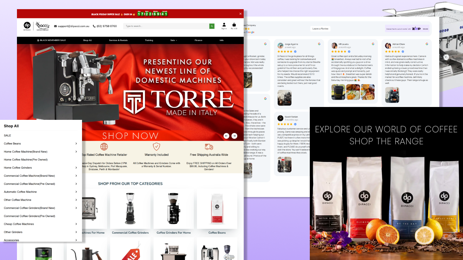Open the Training menu item
463x260 pixels.
coord(149,40)
